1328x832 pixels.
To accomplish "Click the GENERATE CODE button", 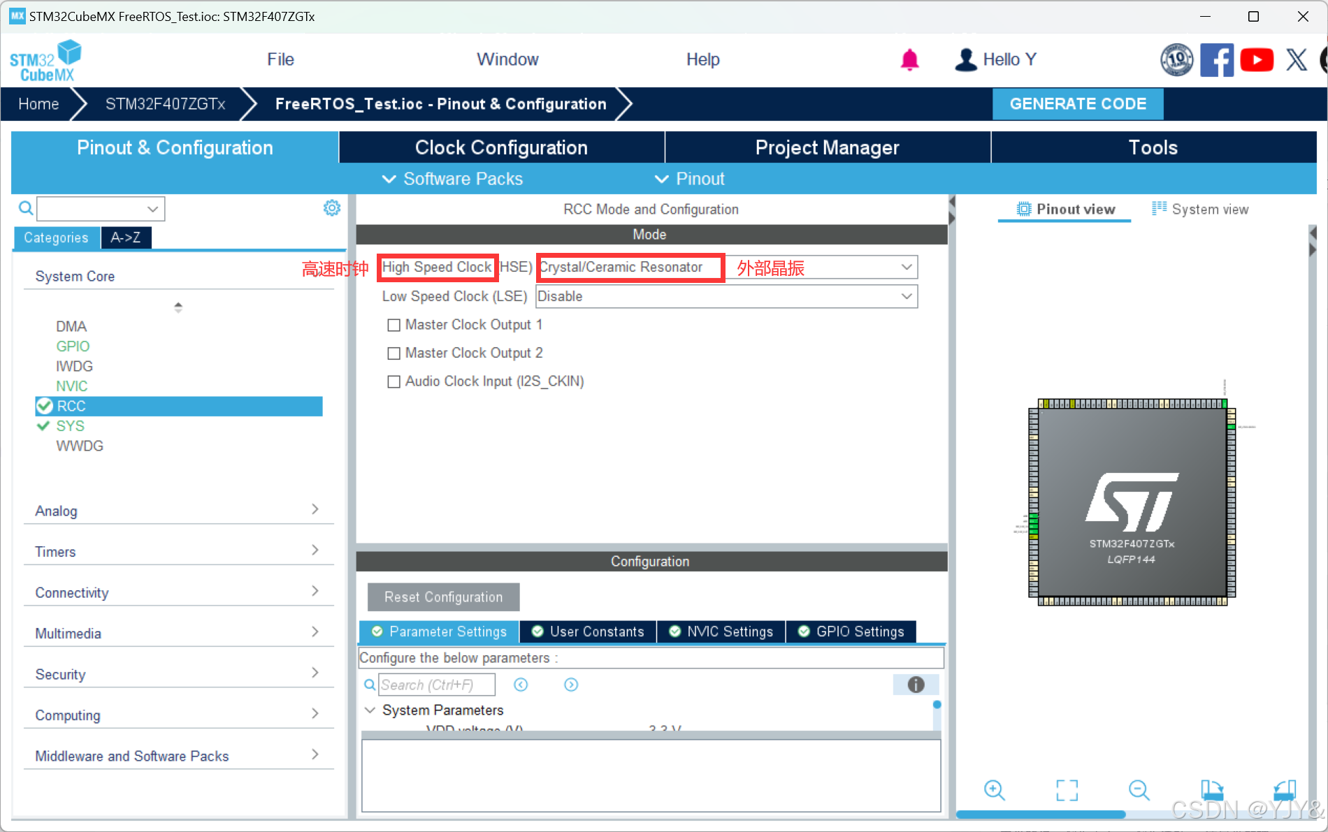I will tap(1078, 103).
